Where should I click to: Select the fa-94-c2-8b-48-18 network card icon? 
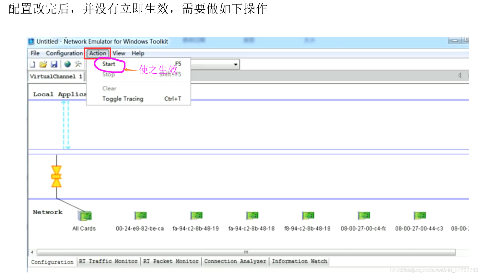point(252,216)
